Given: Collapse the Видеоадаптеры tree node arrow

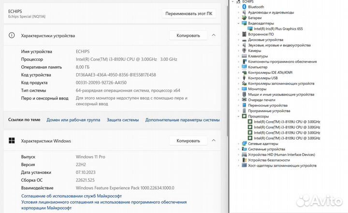Looking at the screenshot, I should 239,23.
